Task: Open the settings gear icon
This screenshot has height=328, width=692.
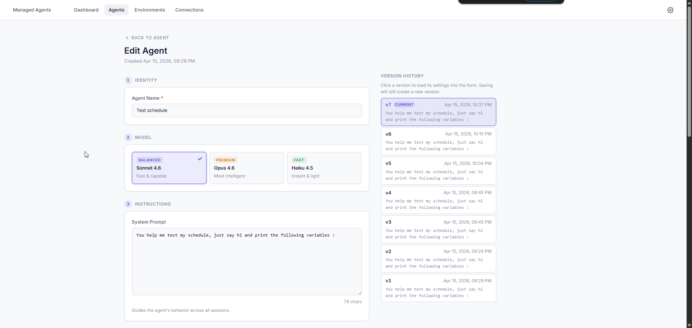Action: pyautogui.click(x=670, y=10)
